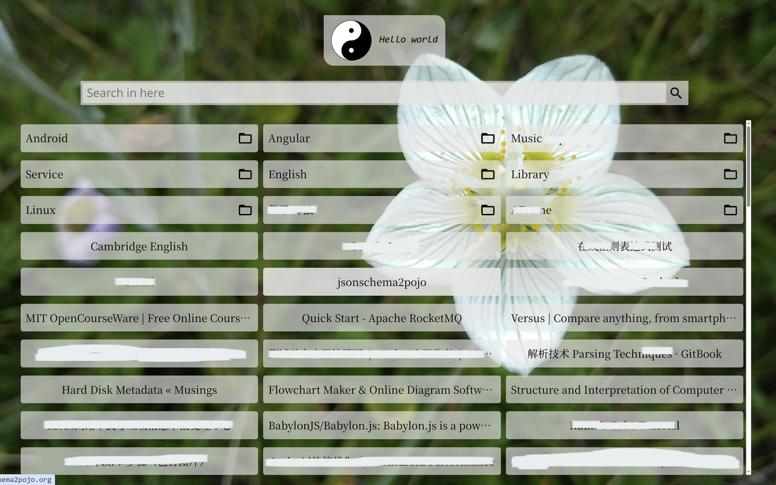Open the Music folder icon
Screen dimensions: 776x485
tap(731, 138)
